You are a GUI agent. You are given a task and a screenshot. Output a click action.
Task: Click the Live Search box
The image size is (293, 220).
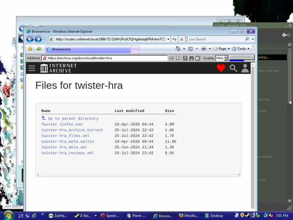point(216,39)
